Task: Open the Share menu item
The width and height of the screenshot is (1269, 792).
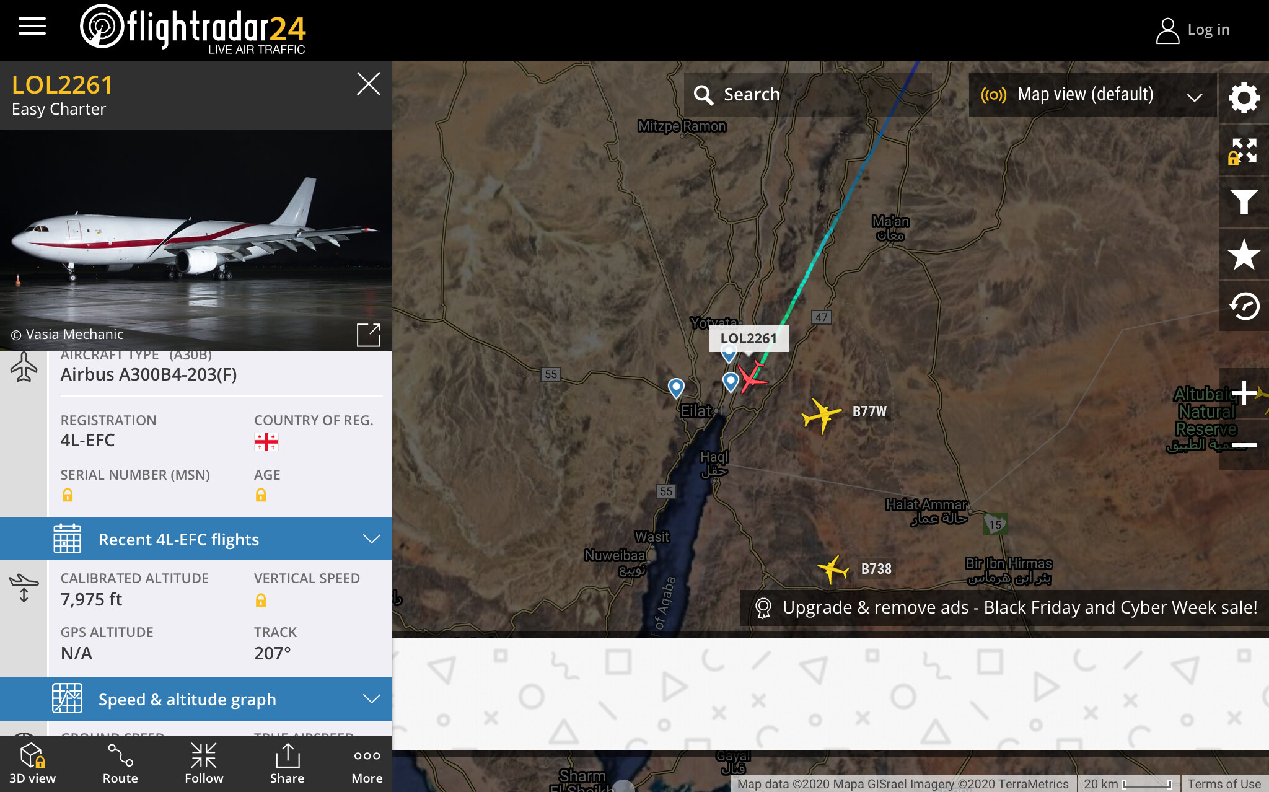Action: 287,763
